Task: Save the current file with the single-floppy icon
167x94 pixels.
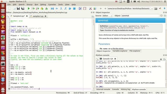Action: click(18, 9)
